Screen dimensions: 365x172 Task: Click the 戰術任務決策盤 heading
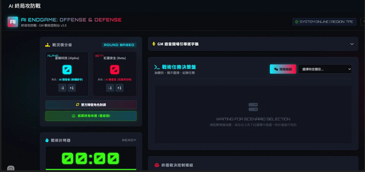pos(179,67)
